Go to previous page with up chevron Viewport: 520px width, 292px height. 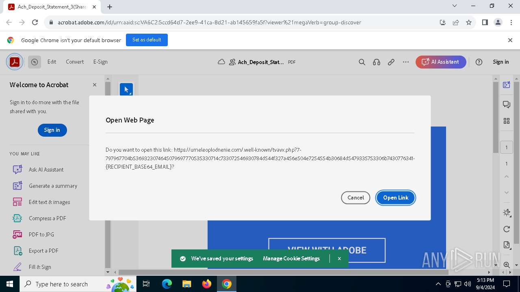[x=507, y=176]
